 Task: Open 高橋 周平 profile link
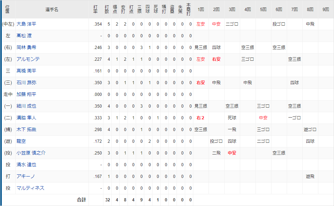click(26, 71)
